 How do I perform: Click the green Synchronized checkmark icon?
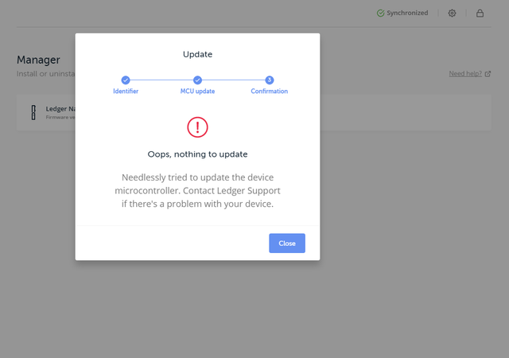tap(380, 14)
